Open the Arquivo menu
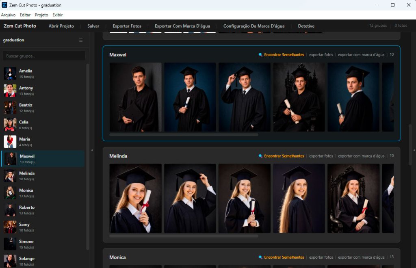 click(8, 15)
